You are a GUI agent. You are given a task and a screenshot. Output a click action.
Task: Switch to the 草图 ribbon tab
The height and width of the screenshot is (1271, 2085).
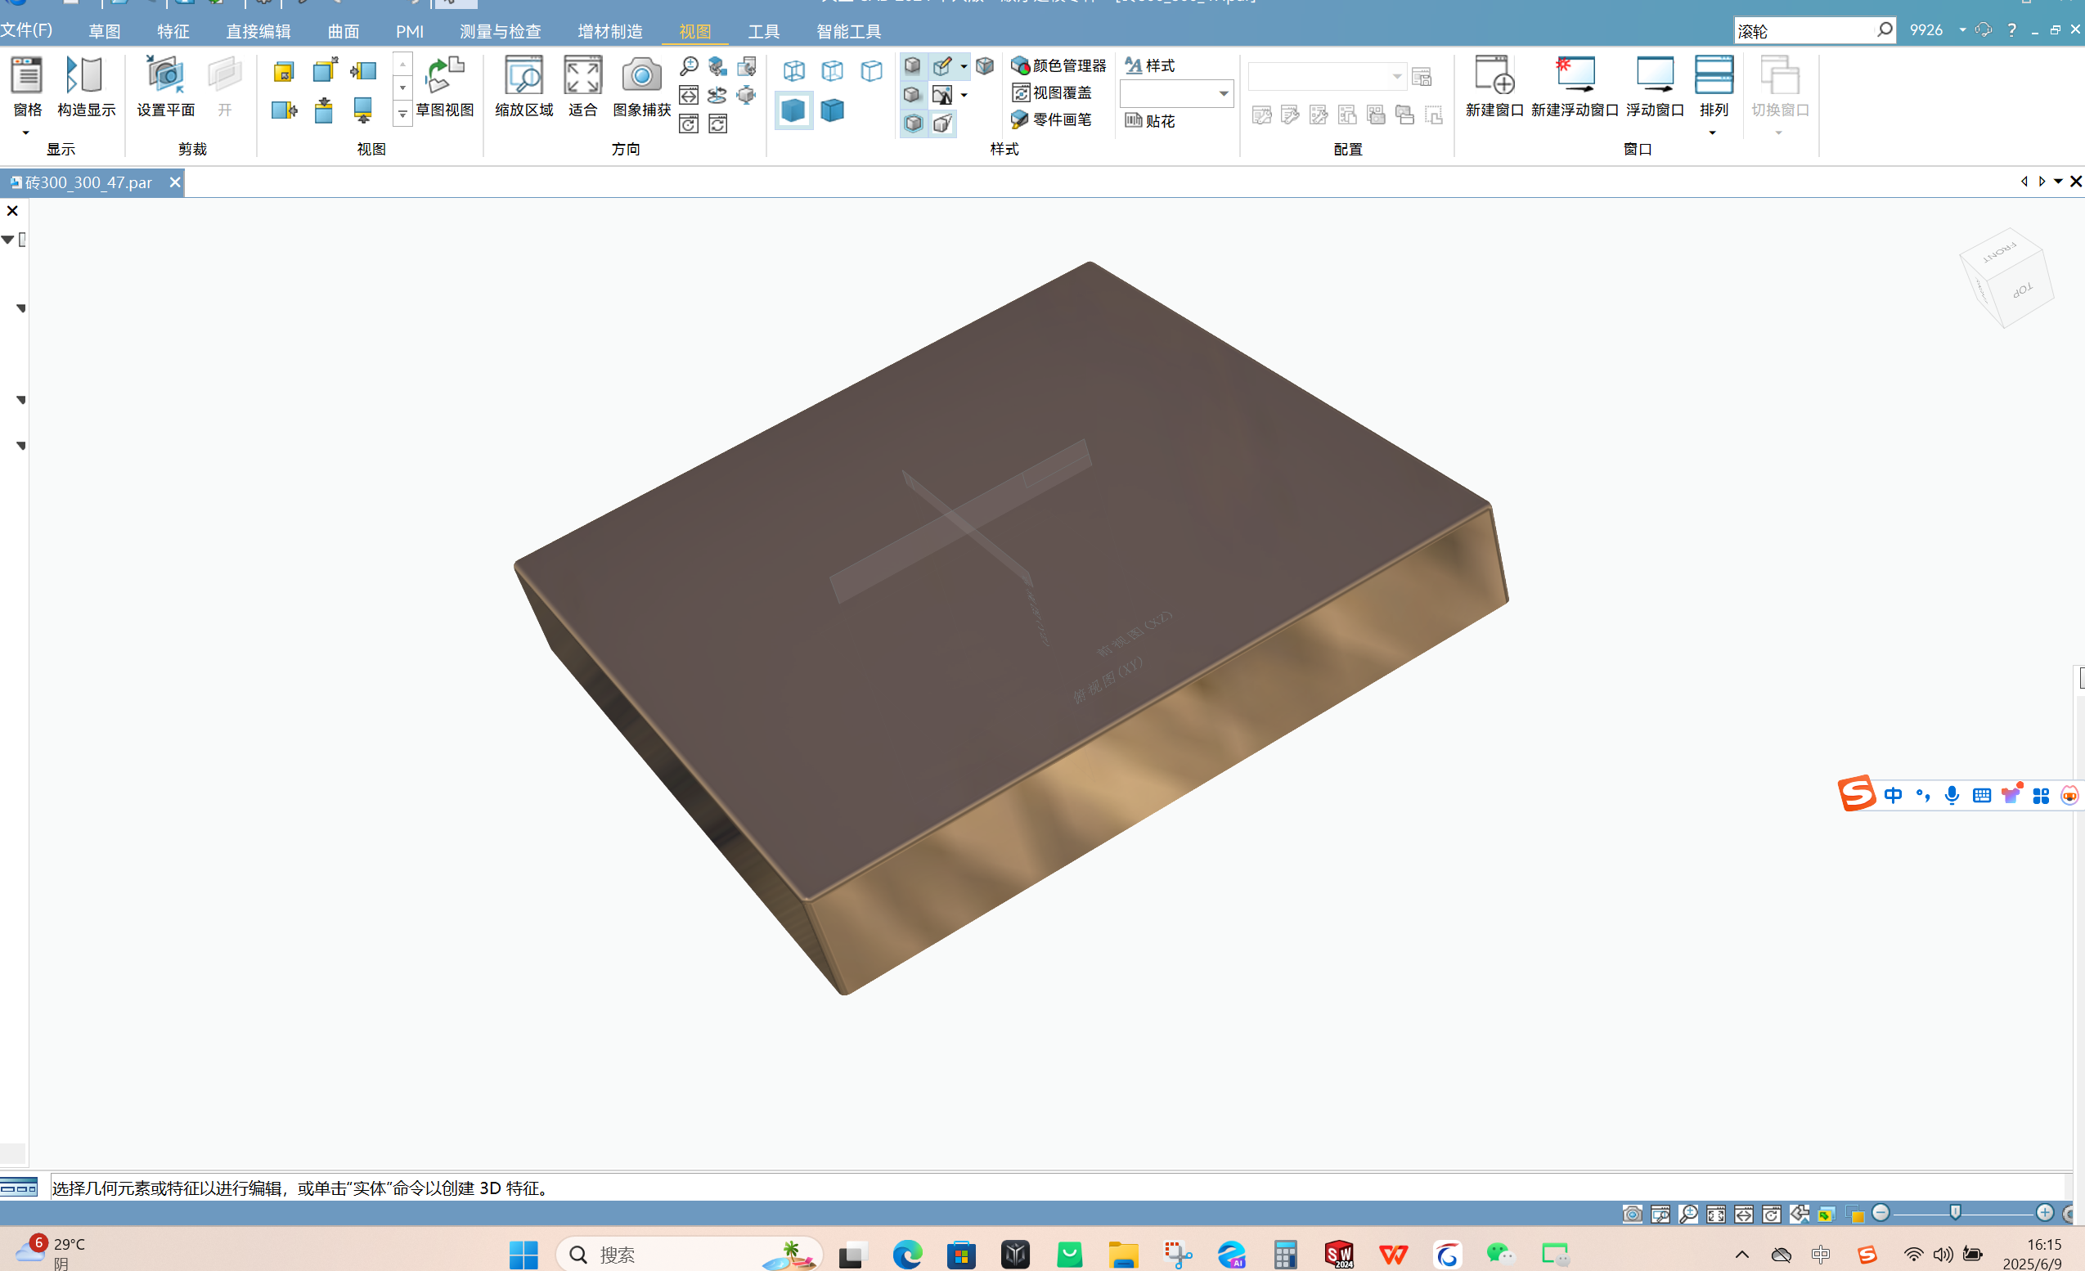point(105,31)
